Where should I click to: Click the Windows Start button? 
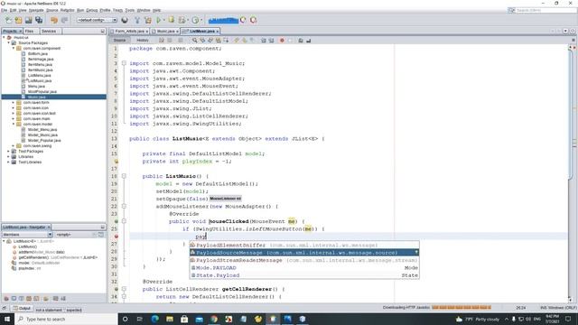point(7,319)
